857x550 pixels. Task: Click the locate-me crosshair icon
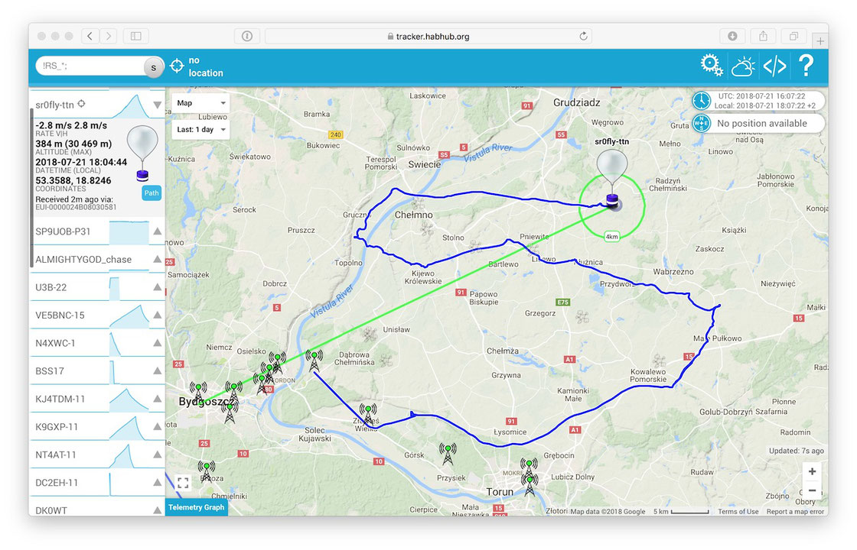[177, 66]
